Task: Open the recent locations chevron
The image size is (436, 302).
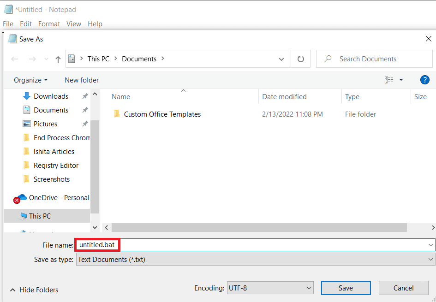Action: point(47,59)
